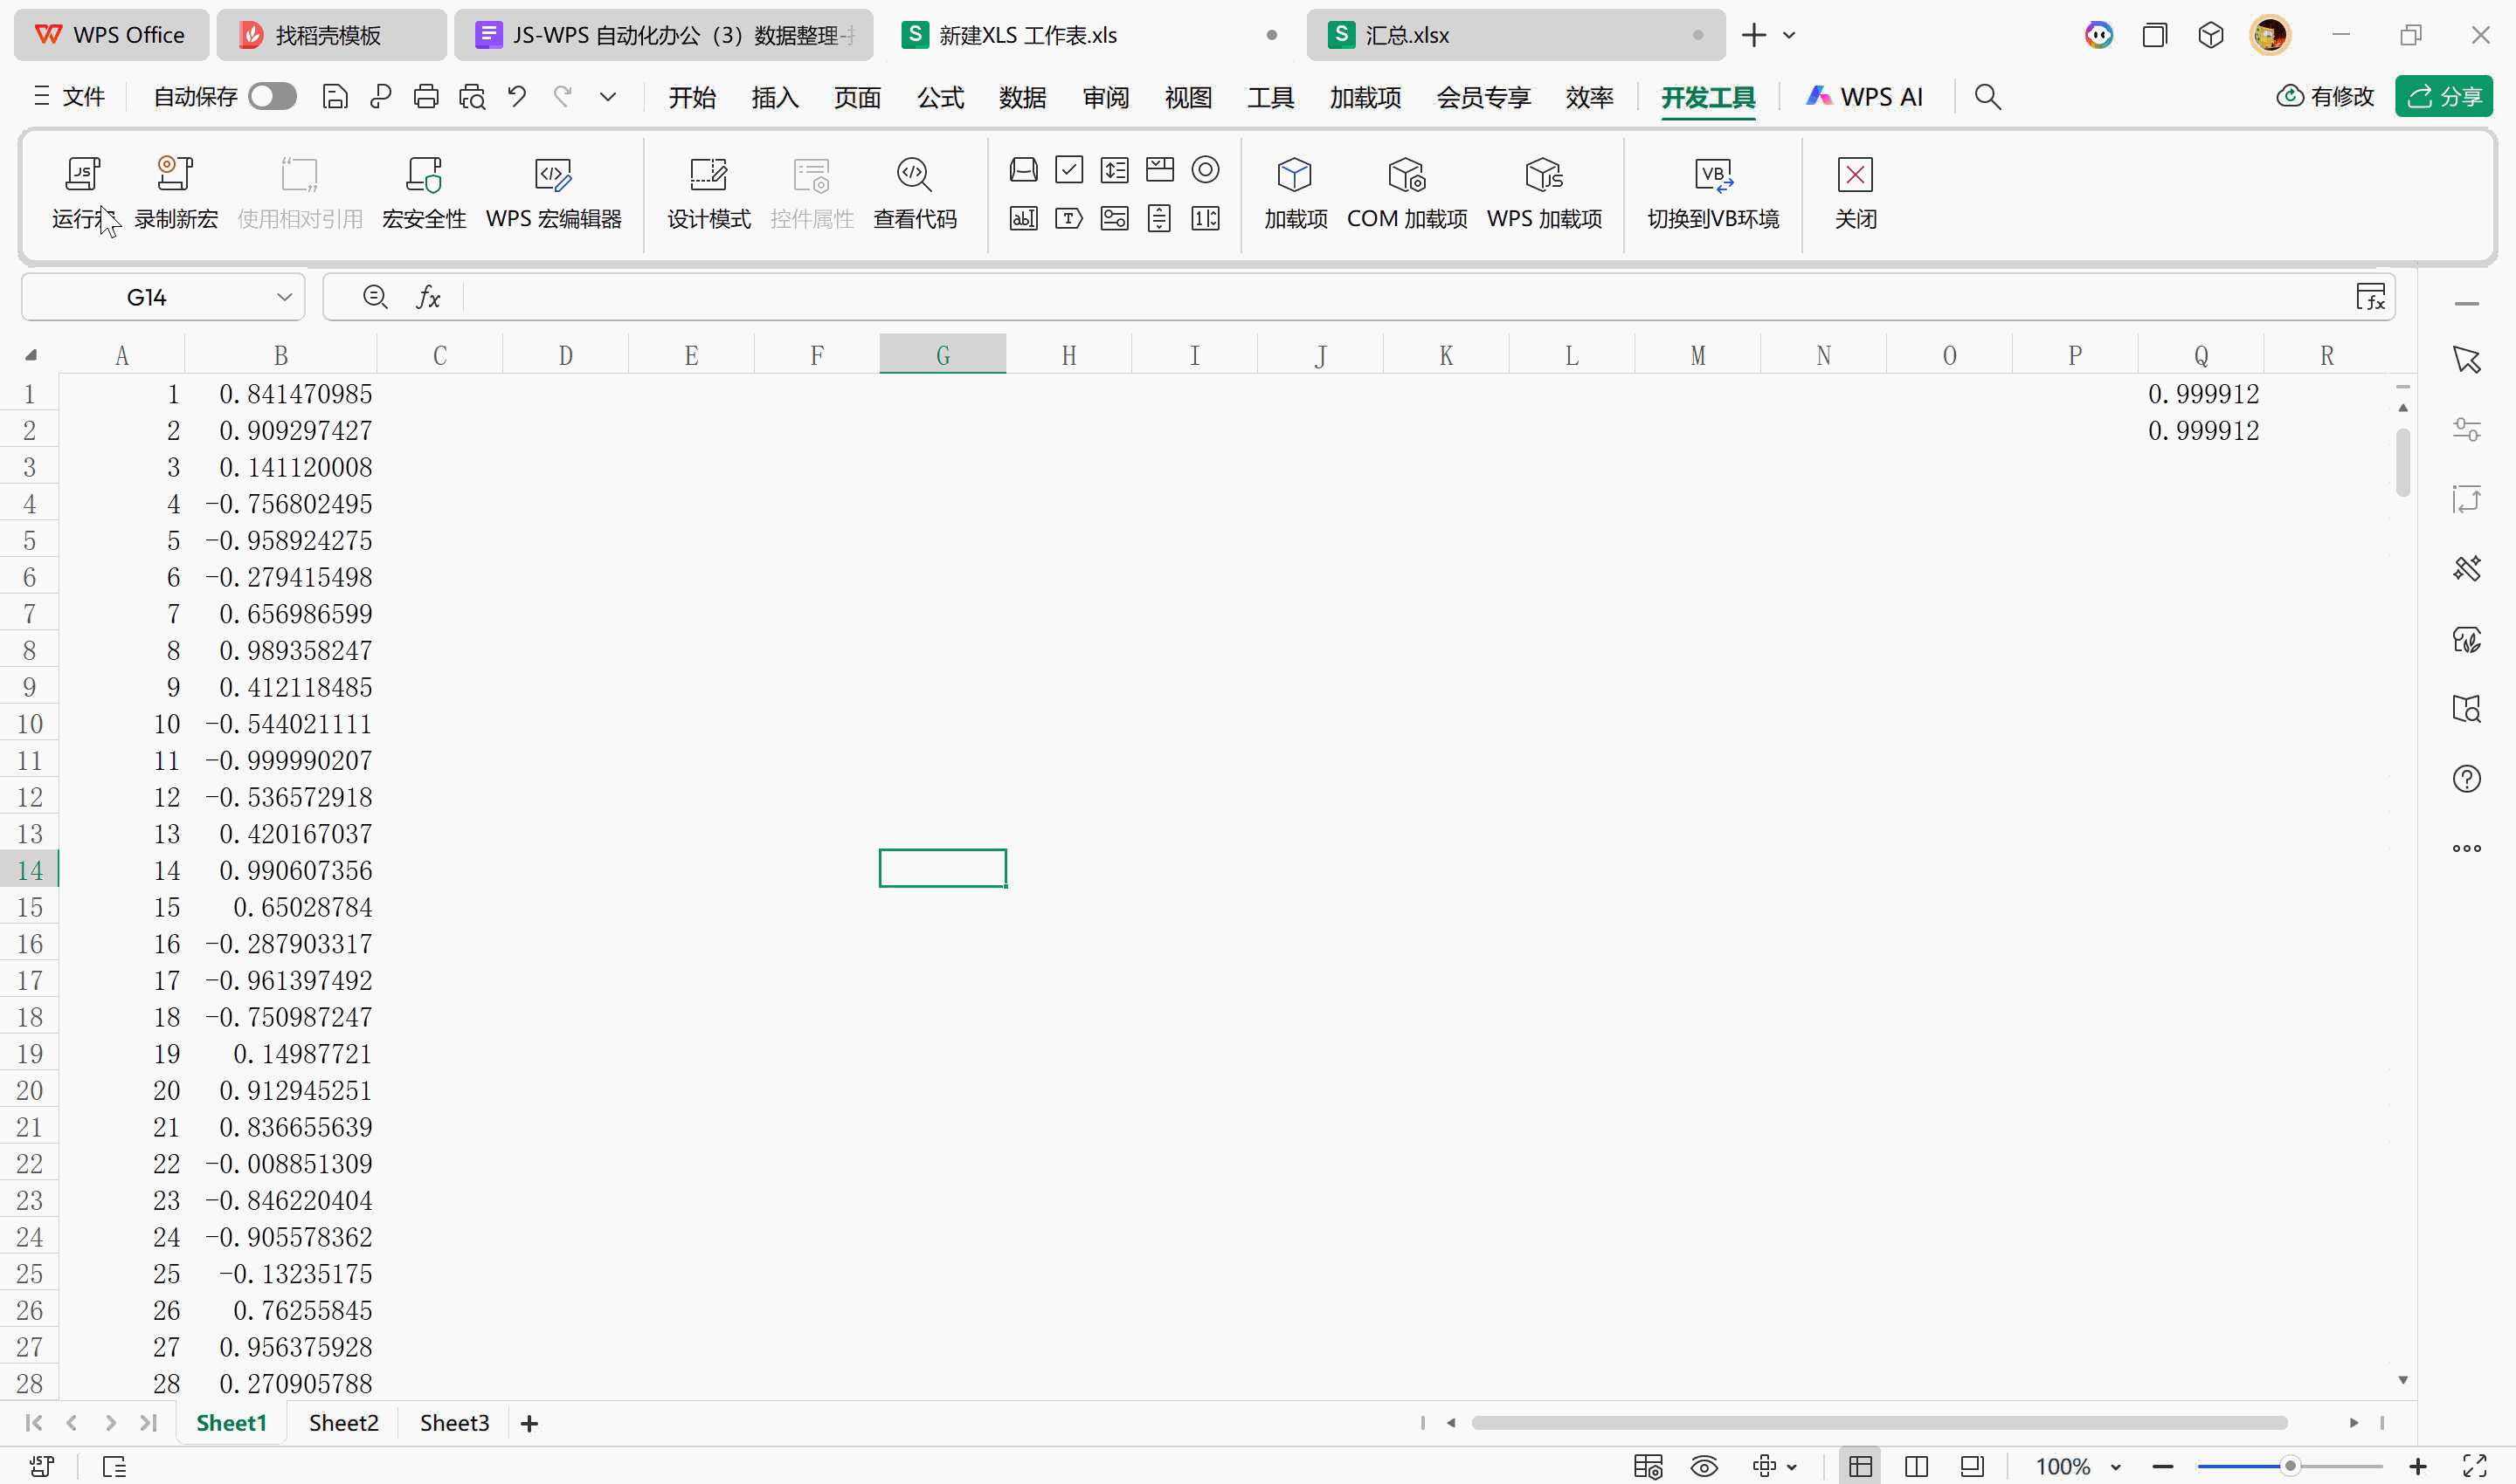Expand the new tab dropdown arrow

point(1789,35)
